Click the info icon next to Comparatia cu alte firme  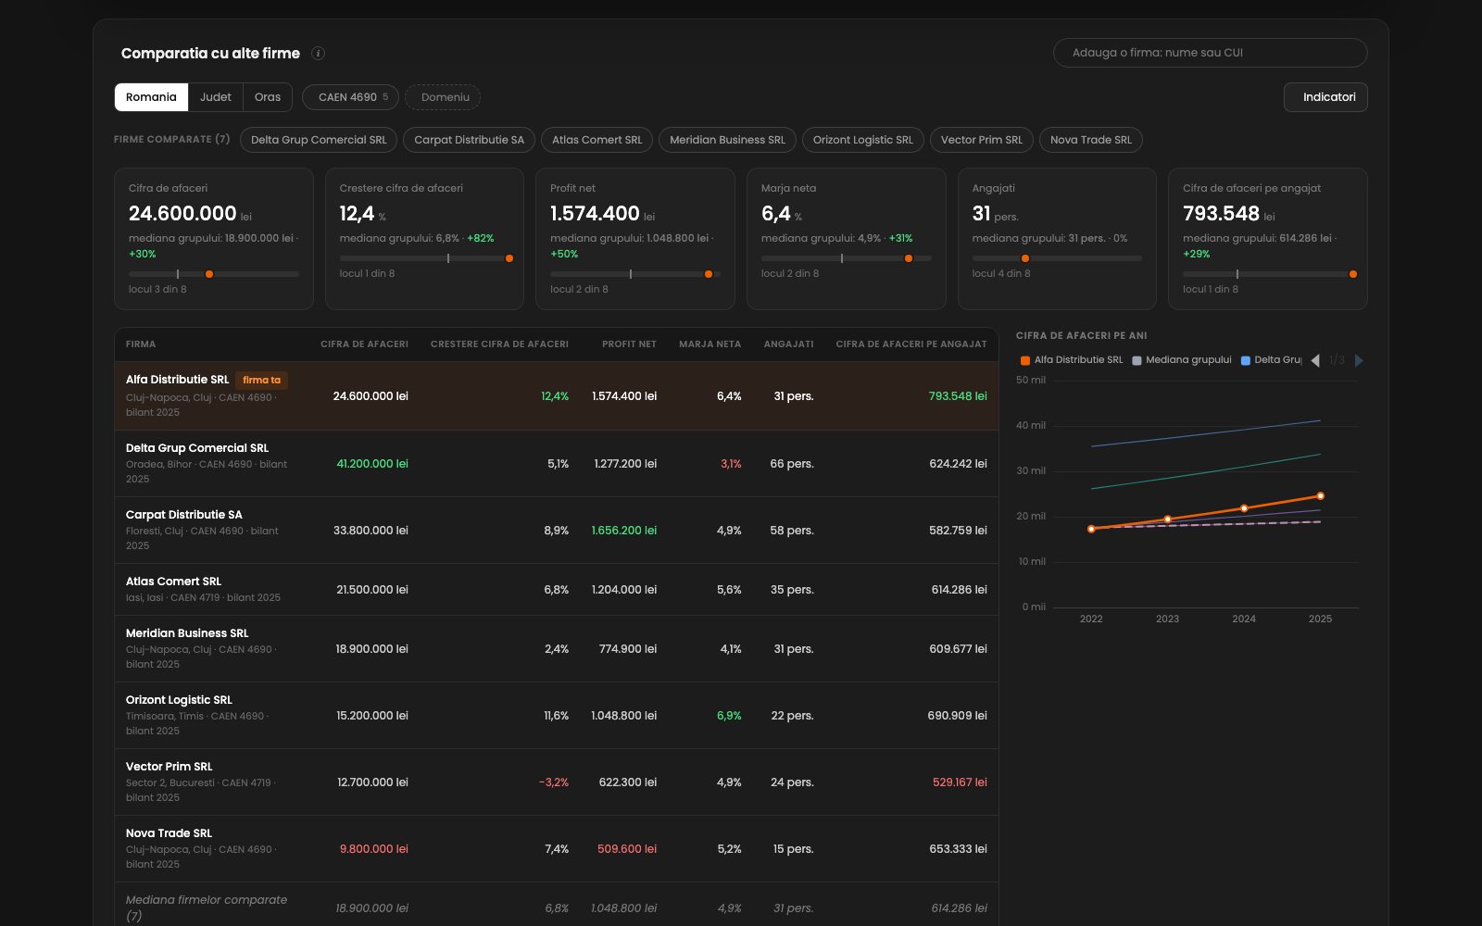[x=318, y=54]
